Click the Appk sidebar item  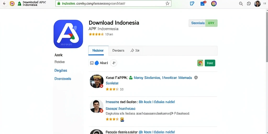58,55
